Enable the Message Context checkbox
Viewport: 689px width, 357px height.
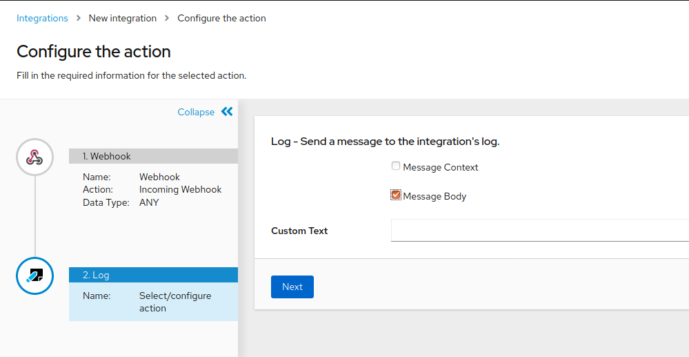click(x=396, y=166)
